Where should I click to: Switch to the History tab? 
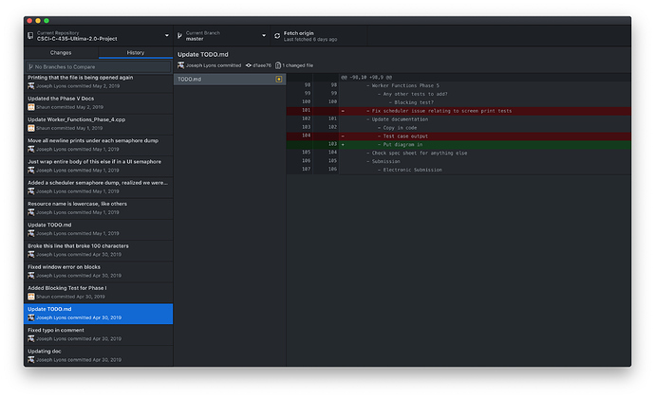point(136,52)
